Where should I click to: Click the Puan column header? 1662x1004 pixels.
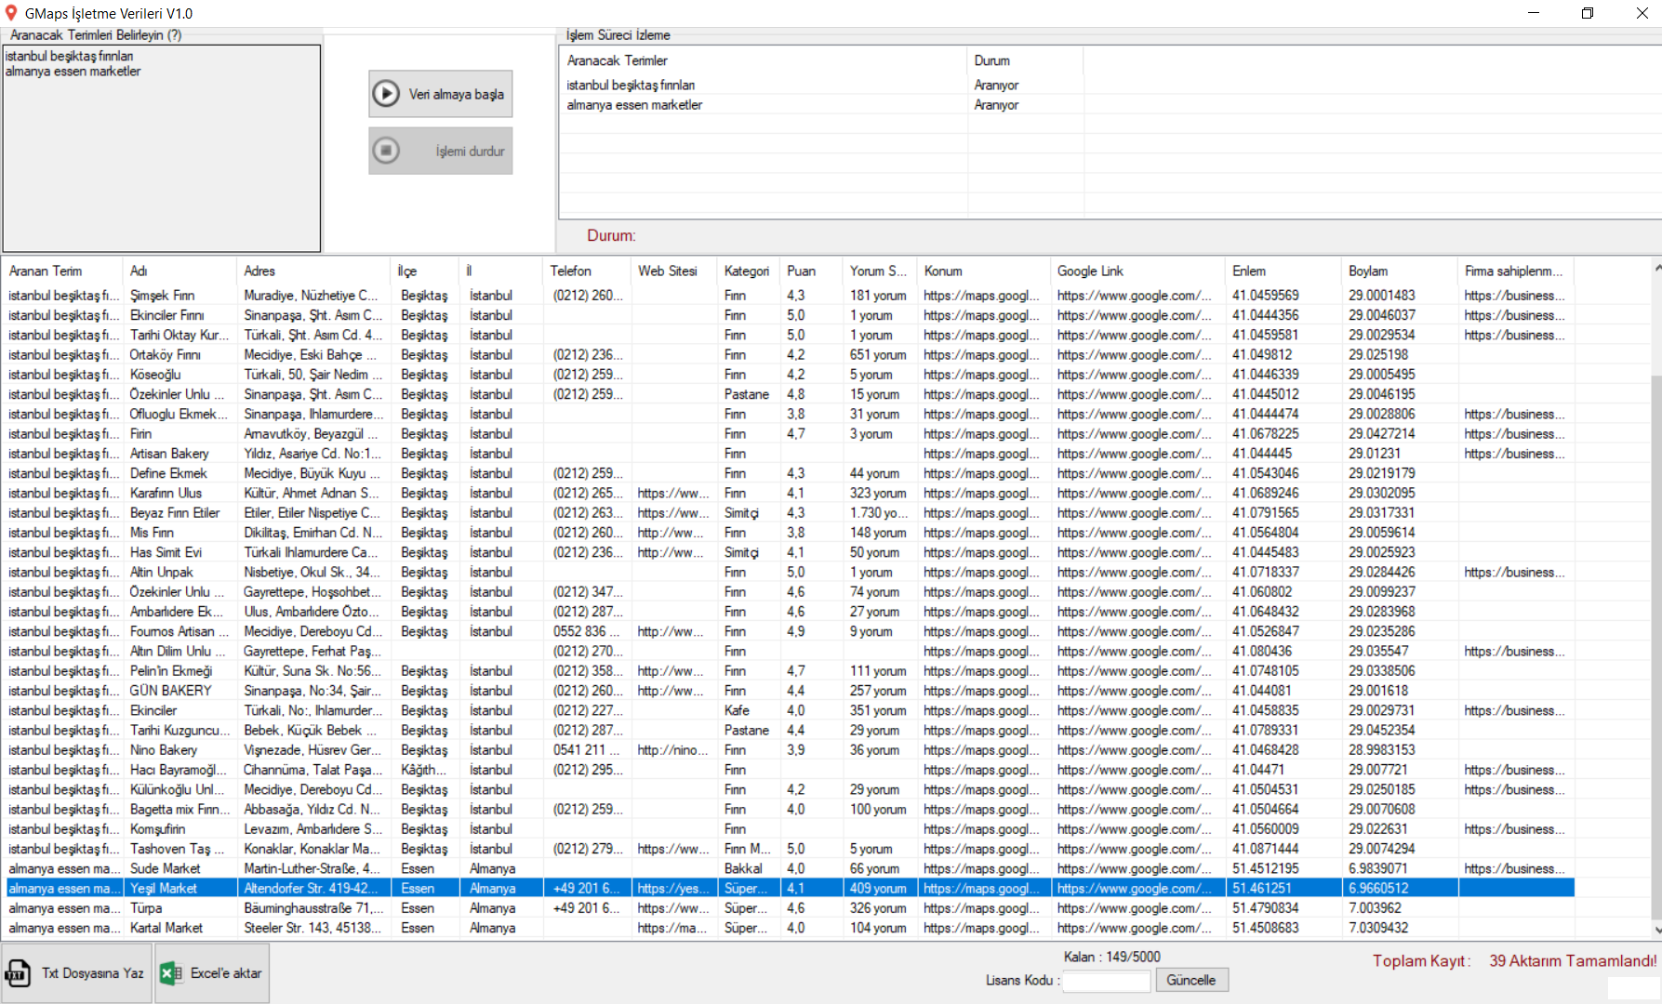coord(811,271)
